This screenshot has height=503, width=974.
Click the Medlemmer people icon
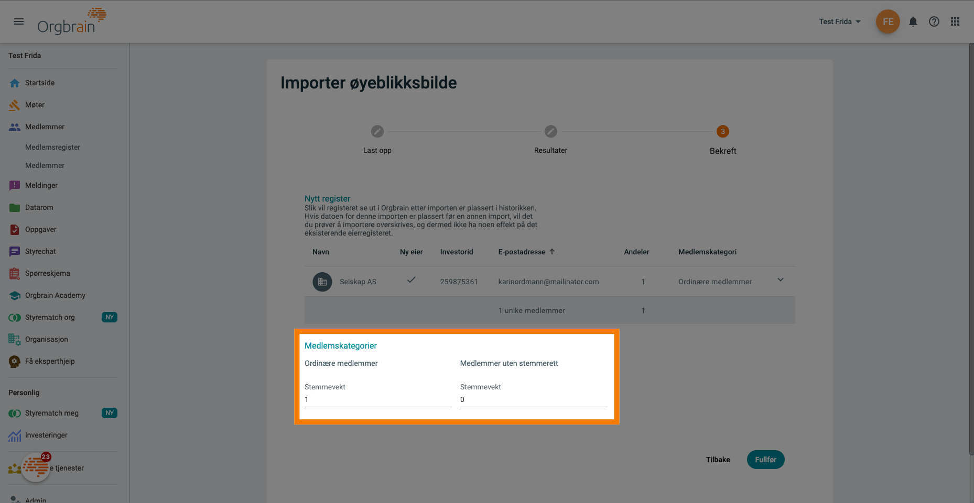[x=15, y=127]
